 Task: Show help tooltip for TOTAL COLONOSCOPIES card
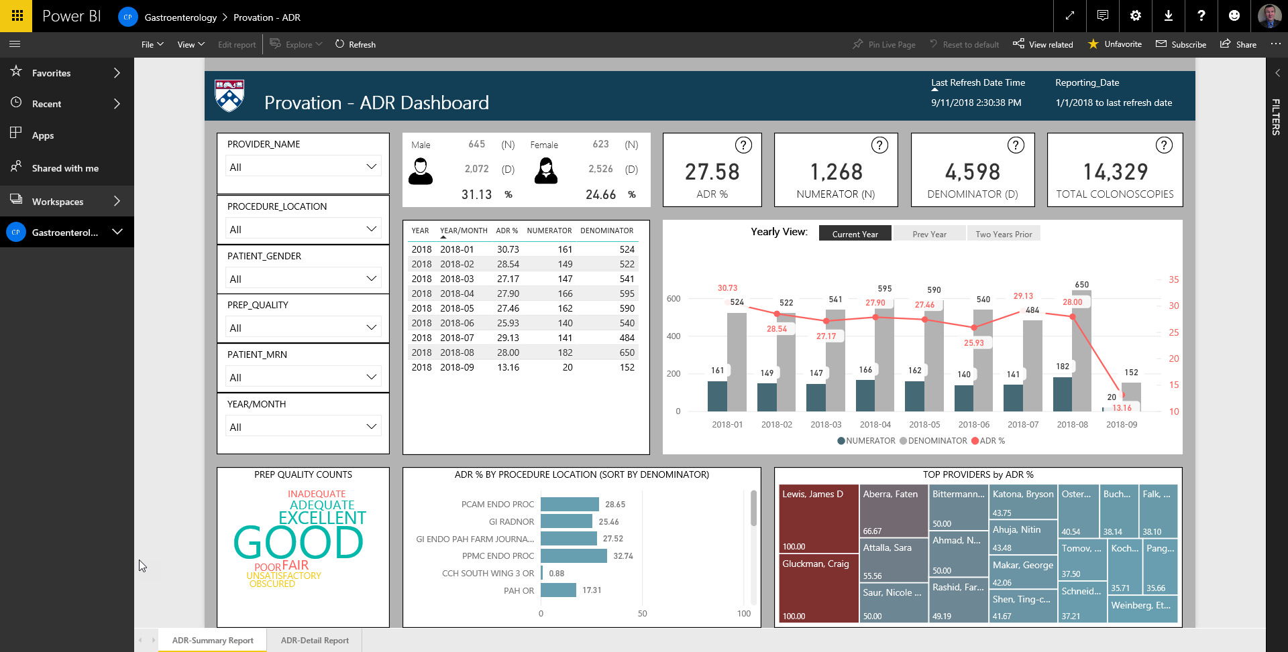[1164, 145]
